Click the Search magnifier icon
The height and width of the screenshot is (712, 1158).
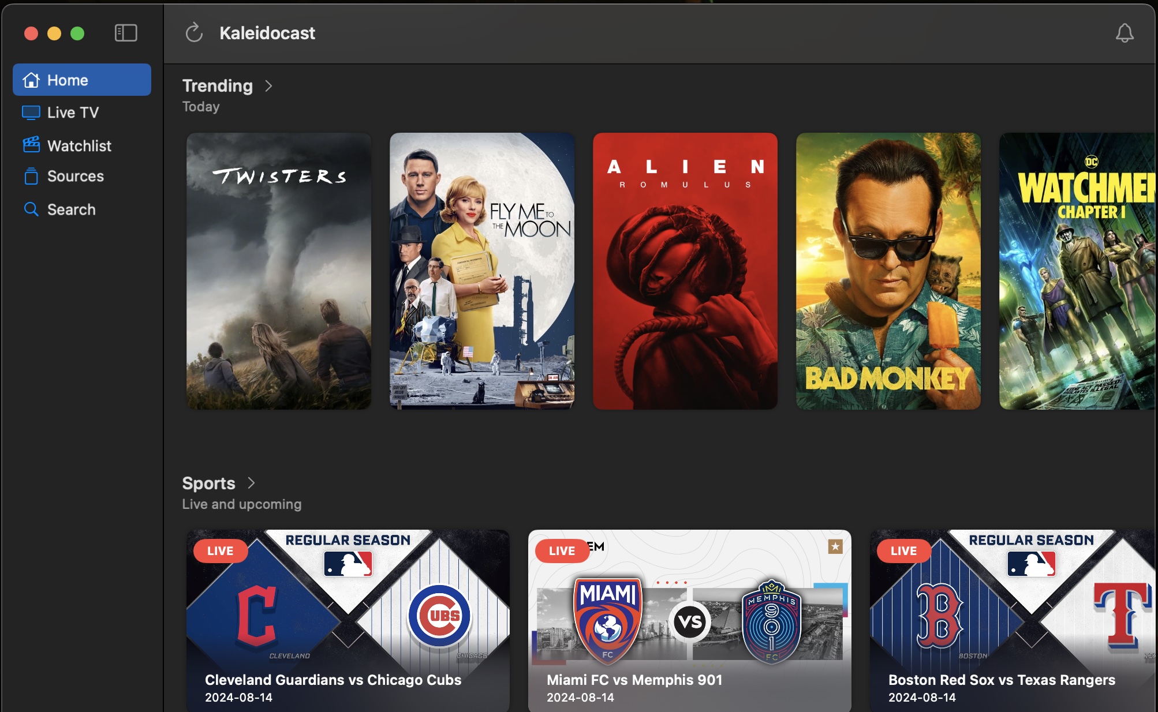pos(31,209)
